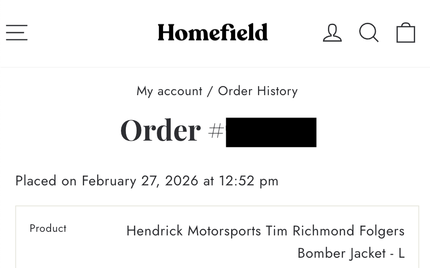Image resolution: width=430 pixels, height=268 pixels.
Task: Open the shopping bag cart
Action: [x=405, y=33]
